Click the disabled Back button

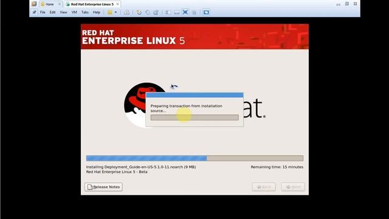coord(264,187)
